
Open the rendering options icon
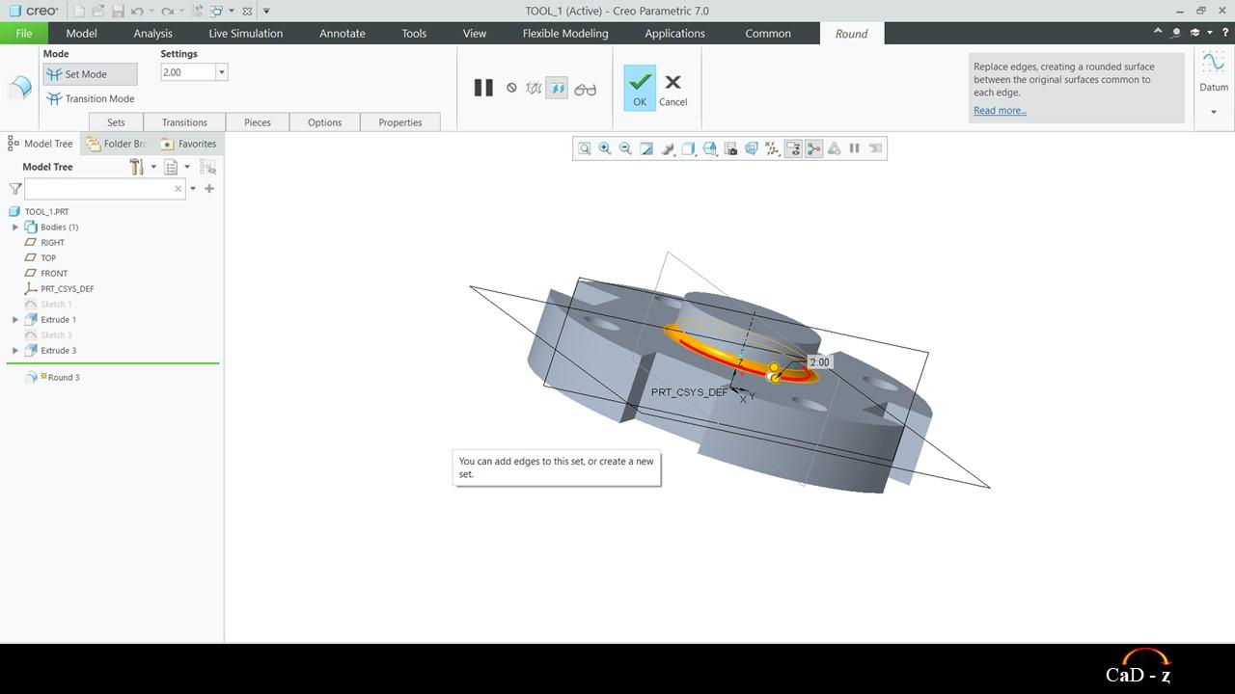[x=668, y=148]
